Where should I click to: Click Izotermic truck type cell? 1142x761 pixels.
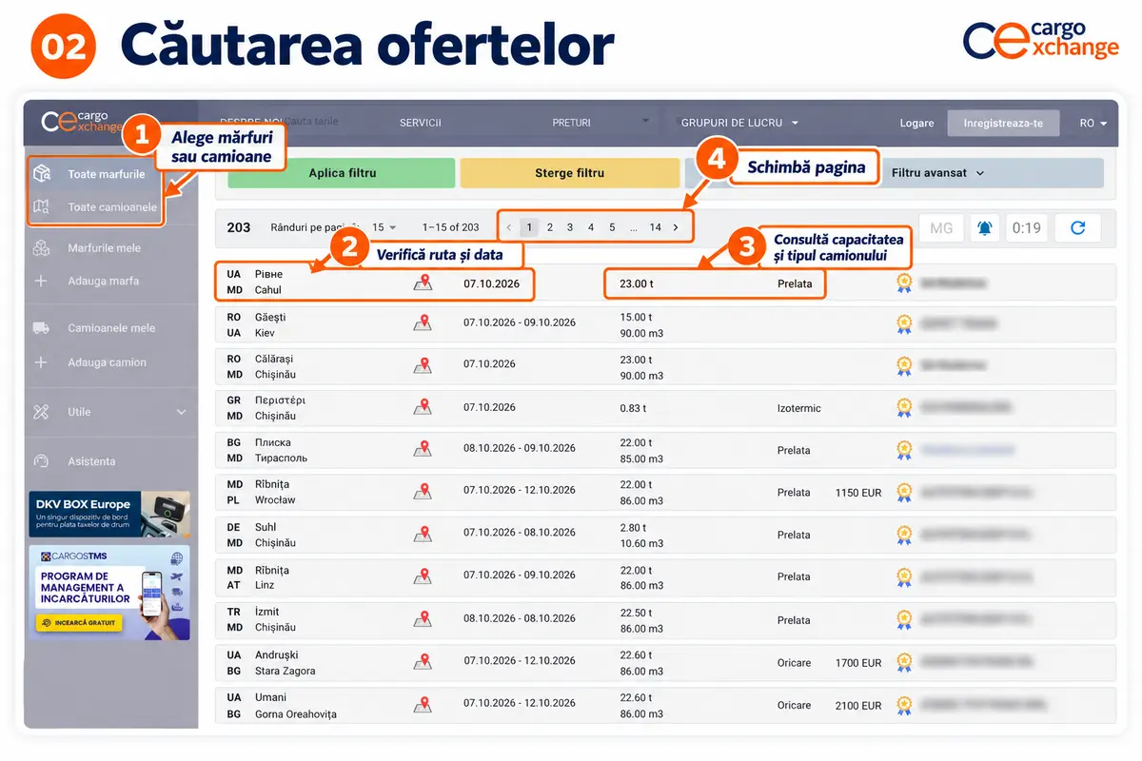click(799, 408)
